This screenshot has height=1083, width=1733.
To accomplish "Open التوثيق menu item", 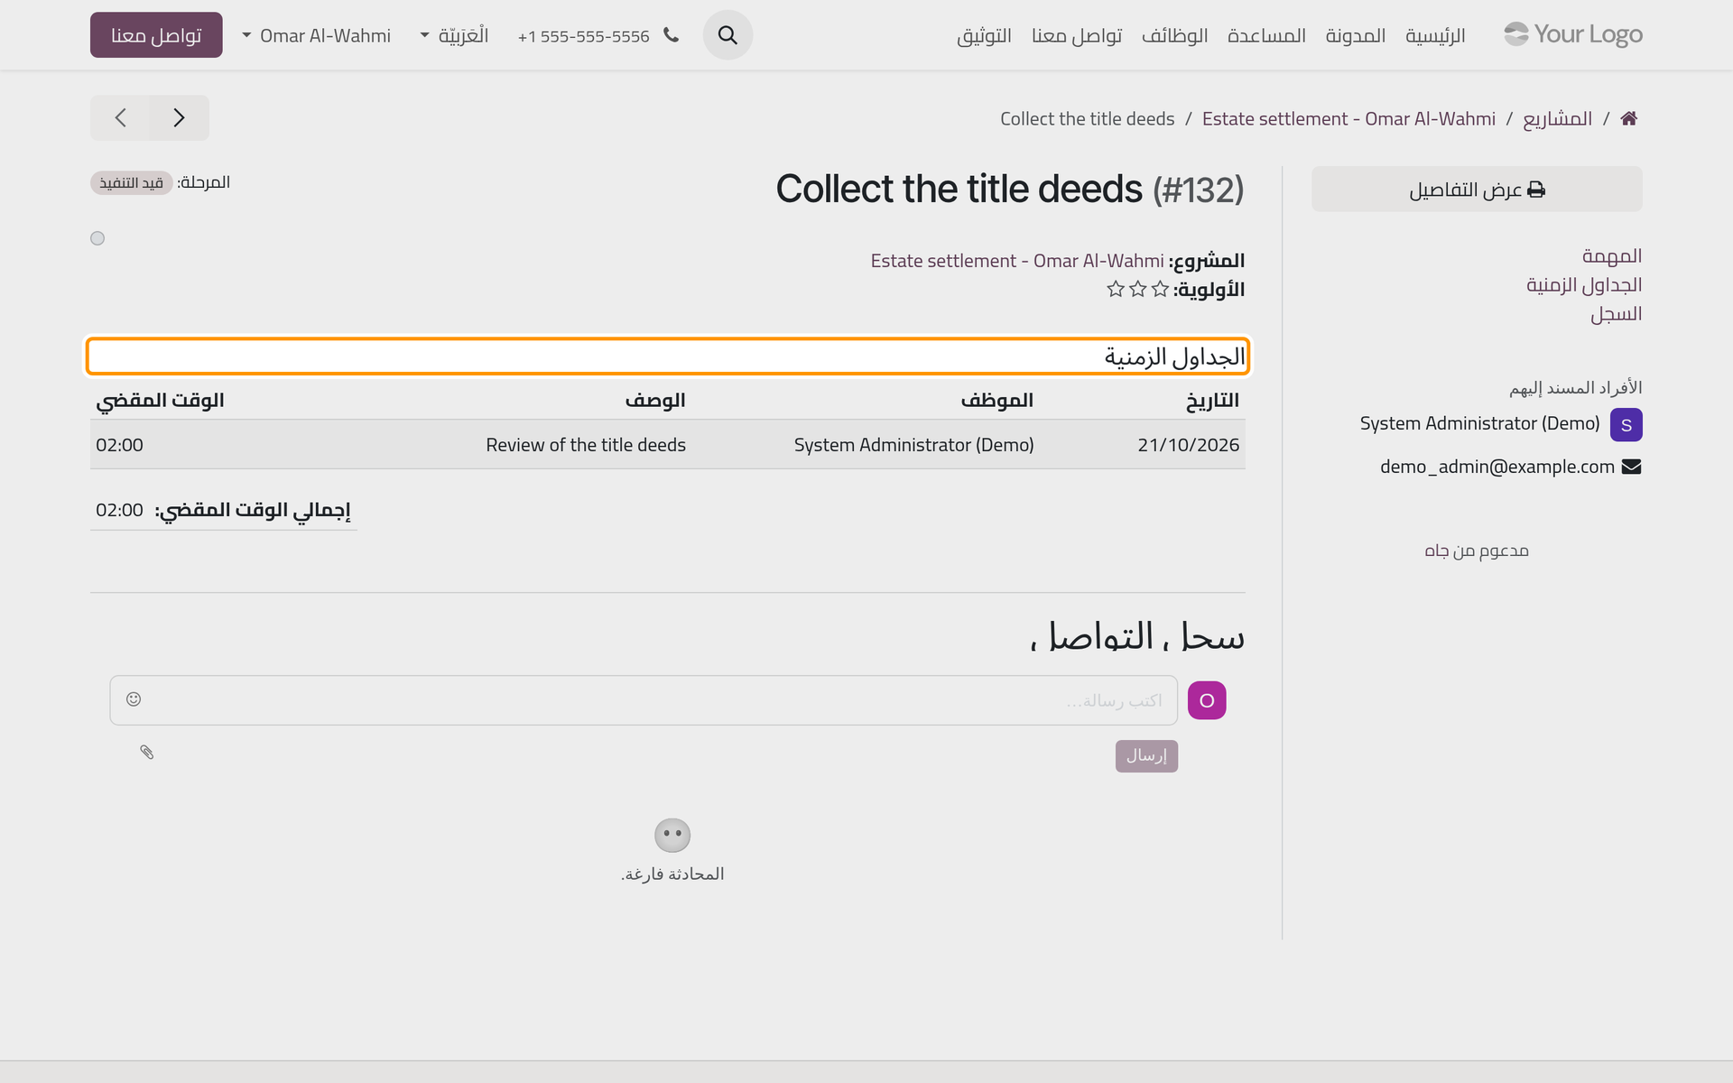I will pyautogui.click(x=984, y=35).
